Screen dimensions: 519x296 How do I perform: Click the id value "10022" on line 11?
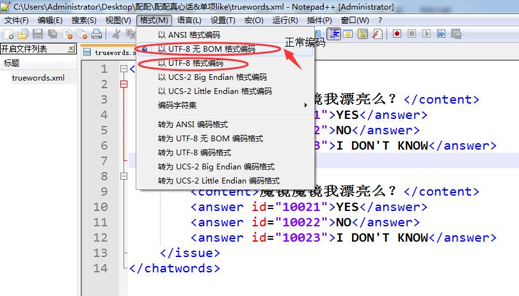(301, 222)
